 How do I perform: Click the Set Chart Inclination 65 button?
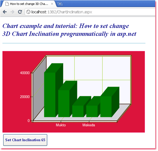[x=25, y=140]
